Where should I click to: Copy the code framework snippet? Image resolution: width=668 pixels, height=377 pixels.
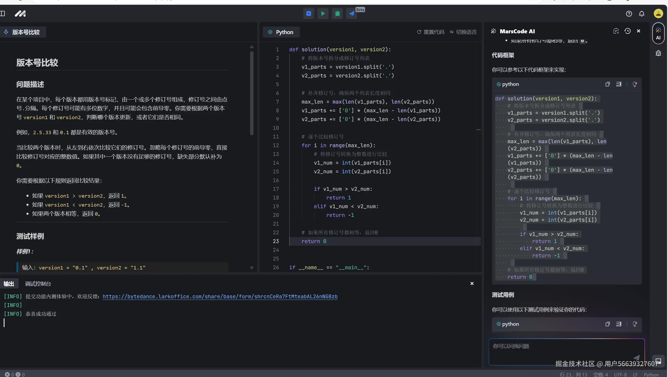tap(607, 84)
